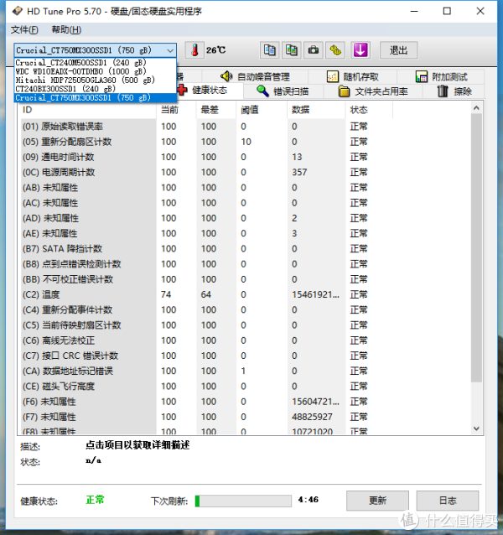Switch to the 随机存取 tab
The image size is (503, 535).
coord(353,76)
